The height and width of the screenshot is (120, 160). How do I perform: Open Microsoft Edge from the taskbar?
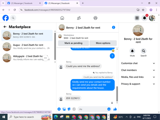56,117
